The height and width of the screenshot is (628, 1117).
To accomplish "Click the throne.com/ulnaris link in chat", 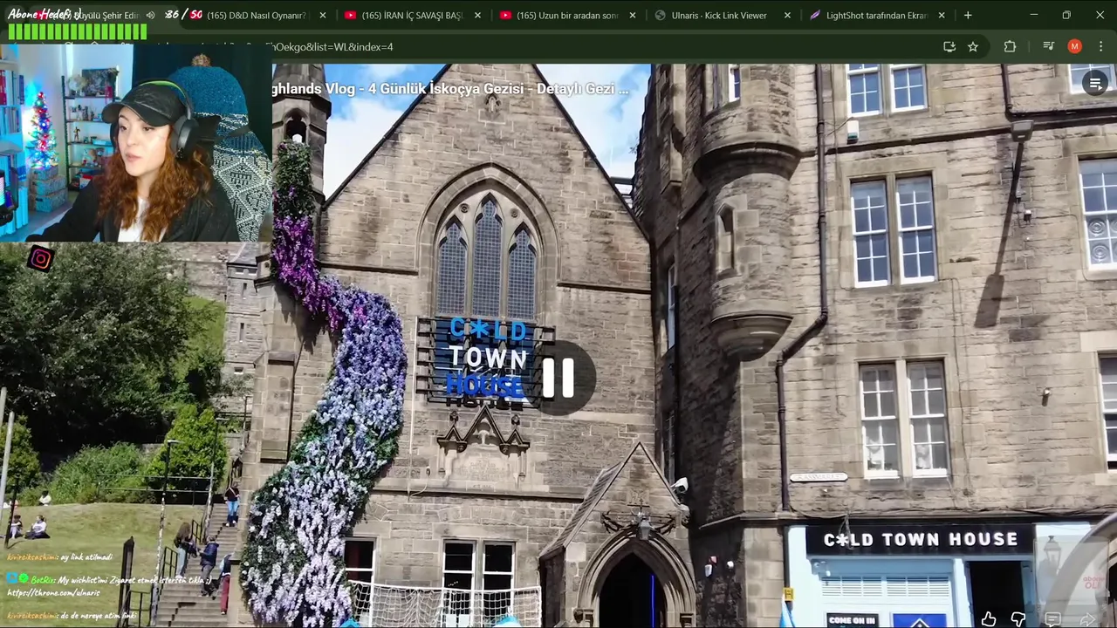I will click(x=53, y=592).
